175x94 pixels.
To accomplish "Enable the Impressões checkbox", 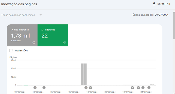I will [x=11, y=50].
